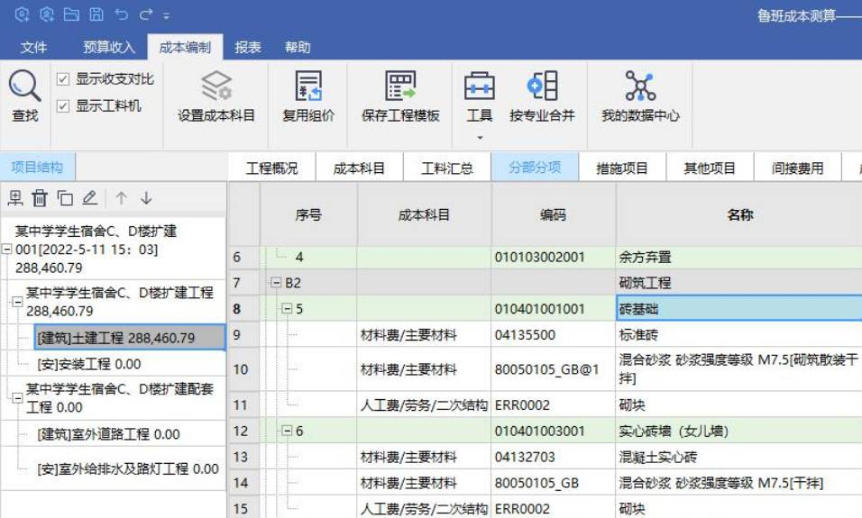Click code cell 04132703
This screenshot has height=518, width=862.
(553, 457)
